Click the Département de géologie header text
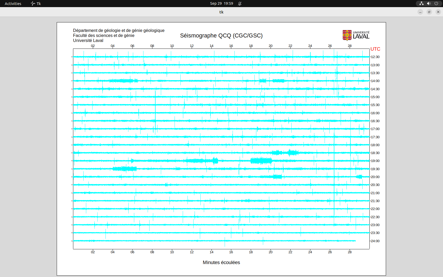 [x=119, y=31]
